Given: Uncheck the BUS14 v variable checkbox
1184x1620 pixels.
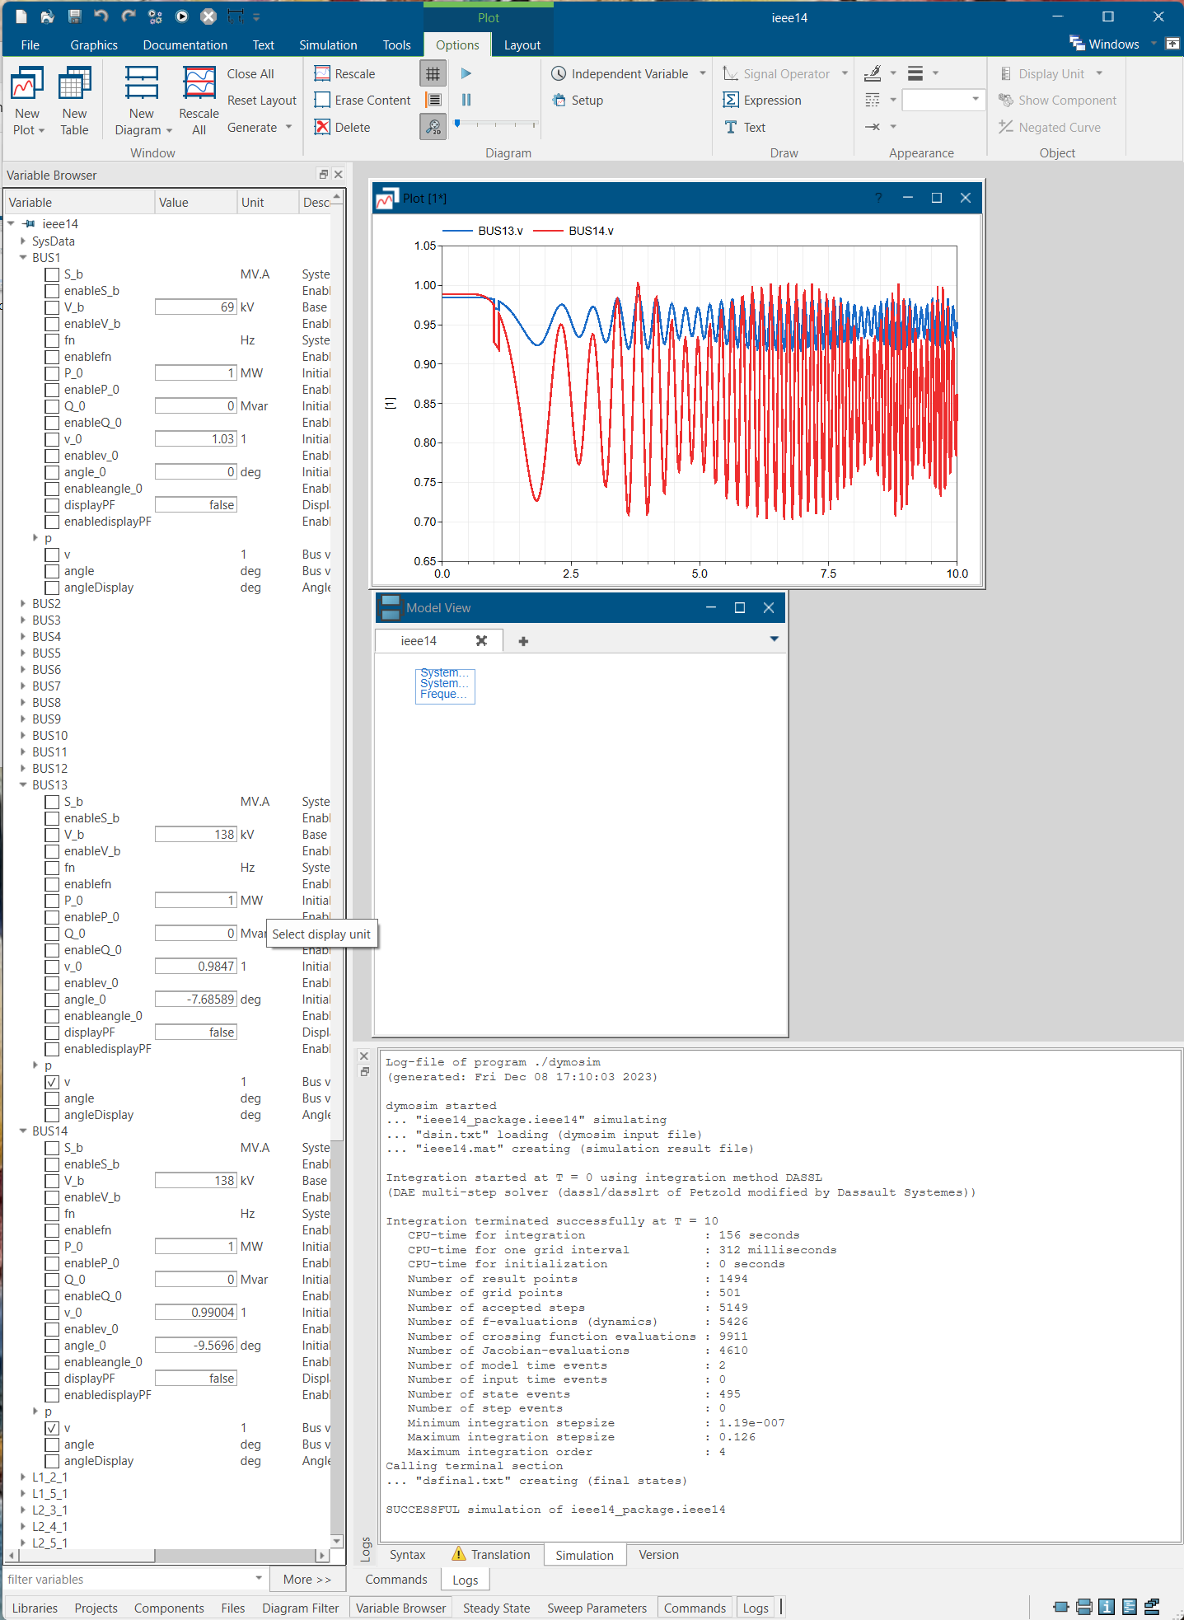Looking at the screenshot, I should pyautogui.click(x=52, y=1428).
